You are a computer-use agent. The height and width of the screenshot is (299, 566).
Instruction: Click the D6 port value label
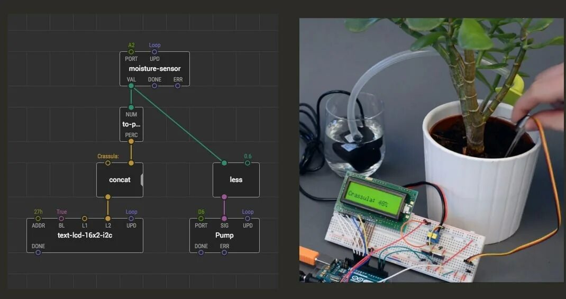coord(201,212)
